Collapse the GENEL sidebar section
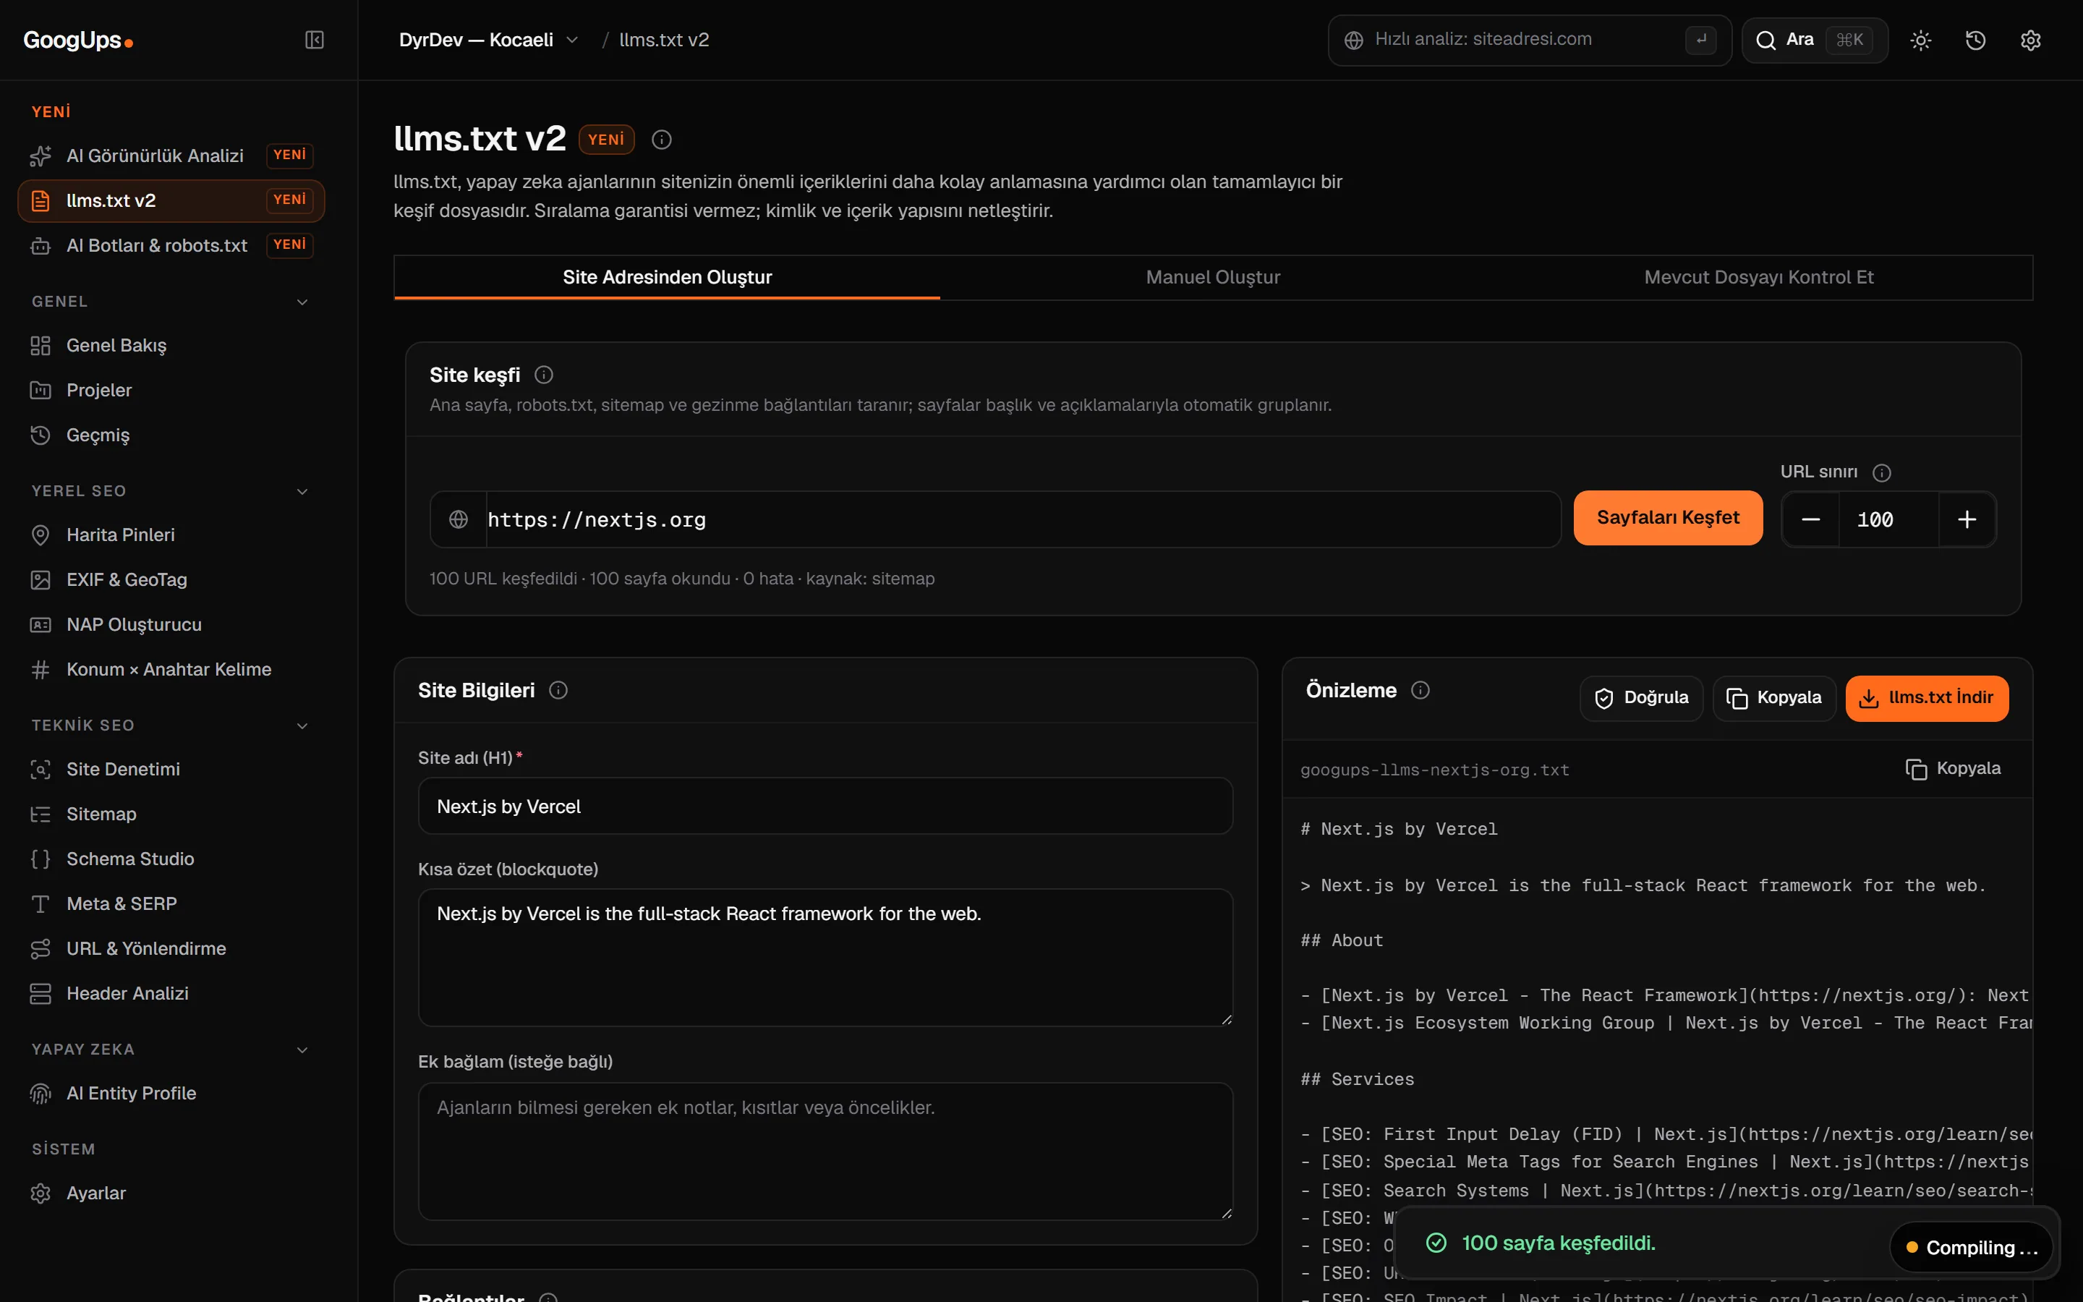The height and width of the screenshot is (1302, 2083). tap(302, 302)
